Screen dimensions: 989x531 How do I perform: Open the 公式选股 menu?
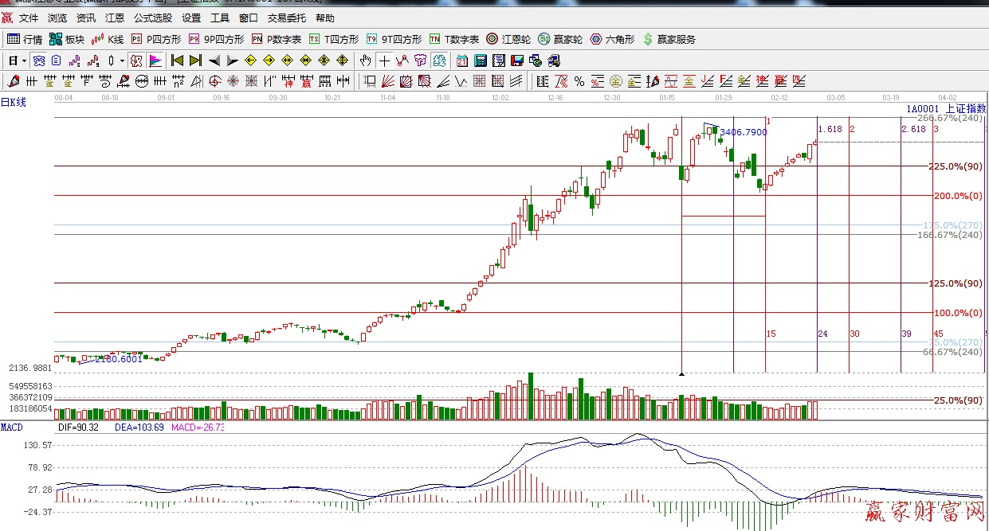coord(152,18)
